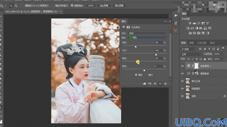Uncheck the 细微缩放 checkbox
Screen dimensions: 227x127
pos(72,5)
